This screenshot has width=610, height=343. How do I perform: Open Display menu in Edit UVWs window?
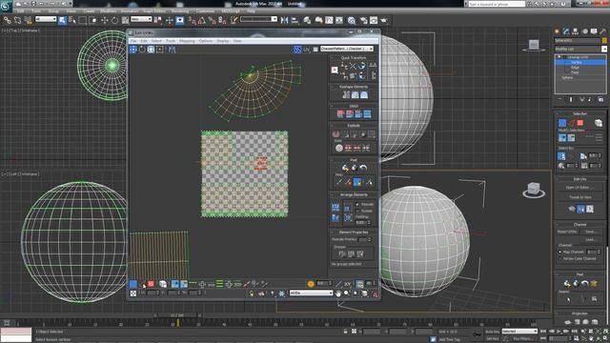223,41
